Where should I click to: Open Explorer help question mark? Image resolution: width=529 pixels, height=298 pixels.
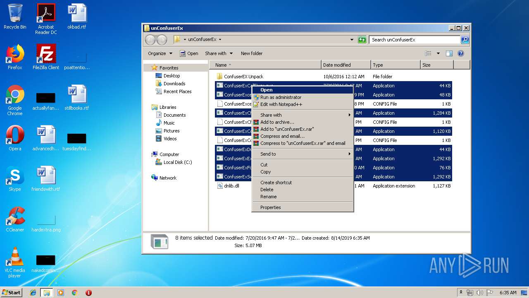(461, 53)
